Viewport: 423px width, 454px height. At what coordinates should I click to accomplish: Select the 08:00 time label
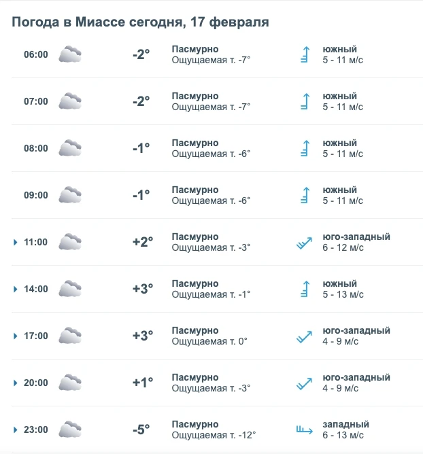click(36, 148)
